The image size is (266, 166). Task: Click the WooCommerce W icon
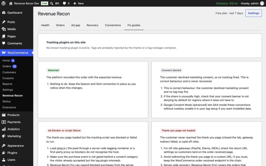pyautogui.click(x=4, y=53)
